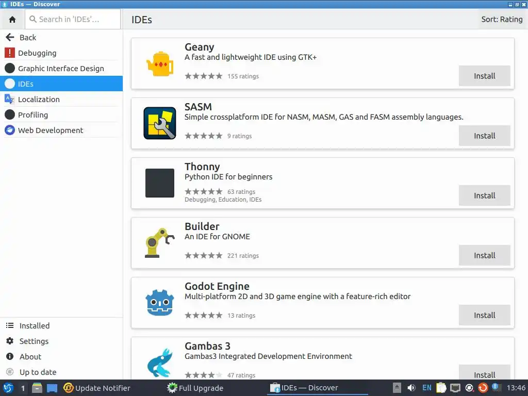Install SASM

click(484, 136)
